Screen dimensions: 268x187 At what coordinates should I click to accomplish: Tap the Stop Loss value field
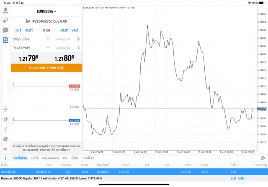pos(62,39)
